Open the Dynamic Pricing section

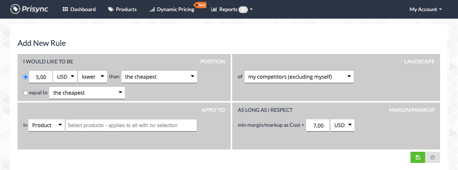[x=172, y=9]
